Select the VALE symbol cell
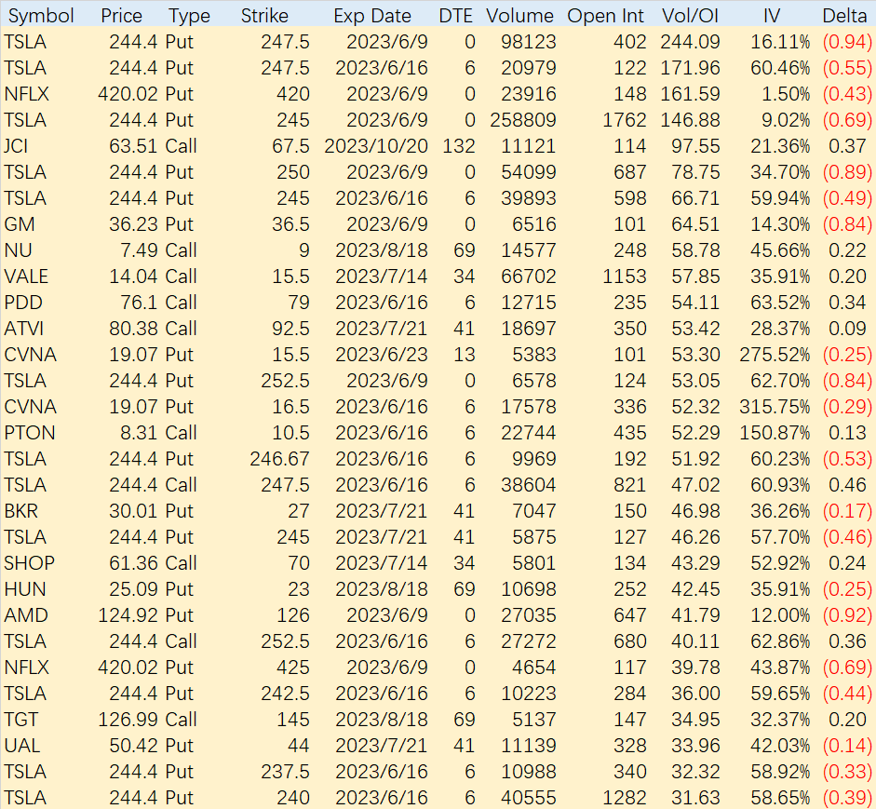The height and width of the screenshot is (809, 876). click(26, 276)
